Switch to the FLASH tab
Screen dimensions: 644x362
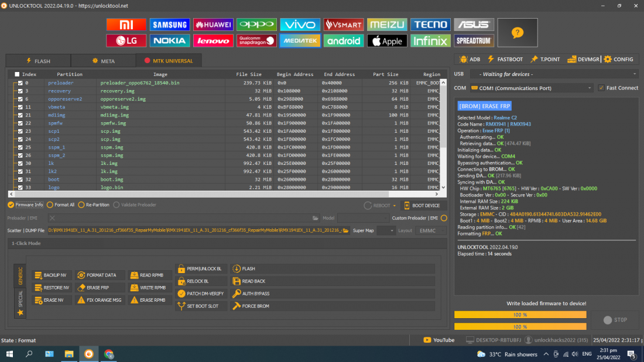(x=38, y=61)
